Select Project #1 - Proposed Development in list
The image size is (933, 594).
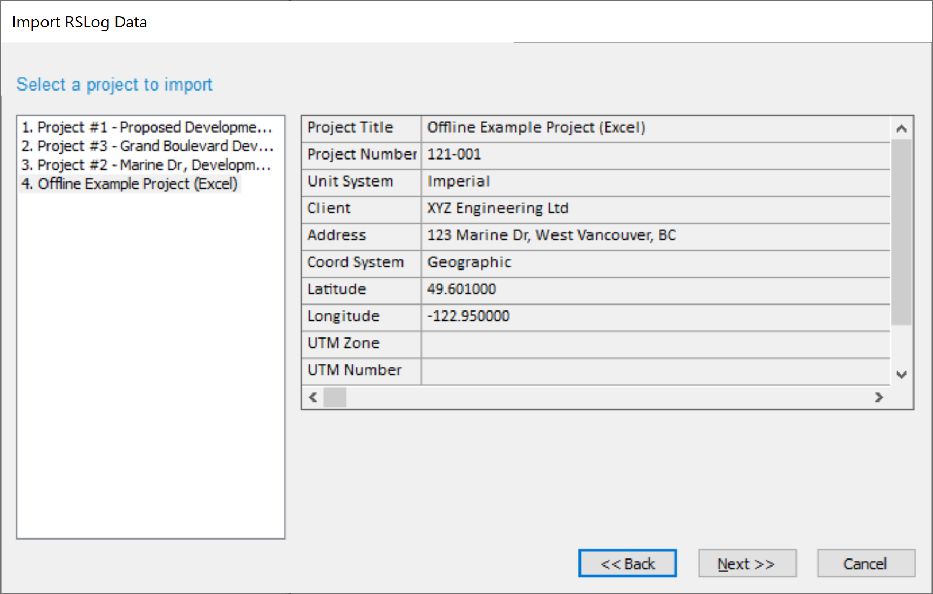147,127
